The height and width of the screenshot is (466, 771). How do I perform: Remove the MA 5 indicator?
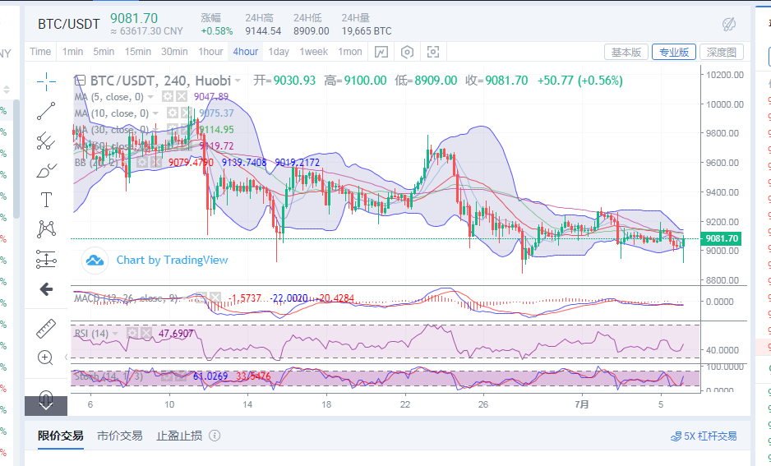(182, 96)
